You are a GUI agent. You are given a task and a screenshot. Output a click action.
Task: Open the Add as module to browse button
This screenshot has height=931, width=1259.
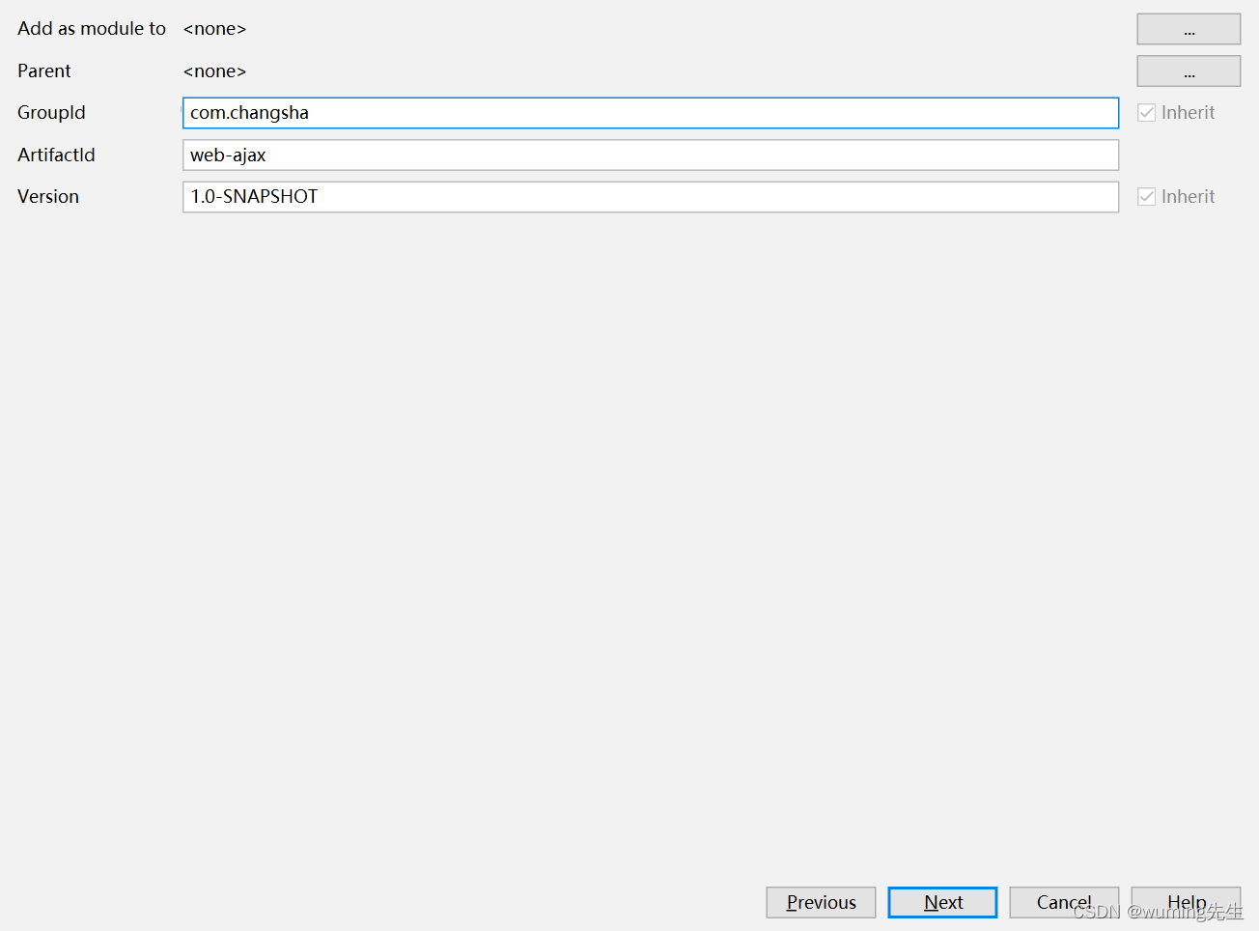[x=1189, y=29]
